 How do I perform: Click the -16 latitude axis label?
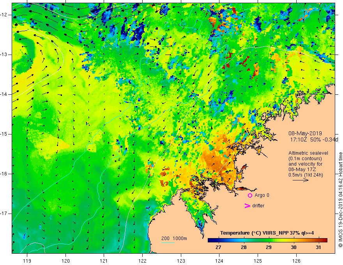point(4,173)
